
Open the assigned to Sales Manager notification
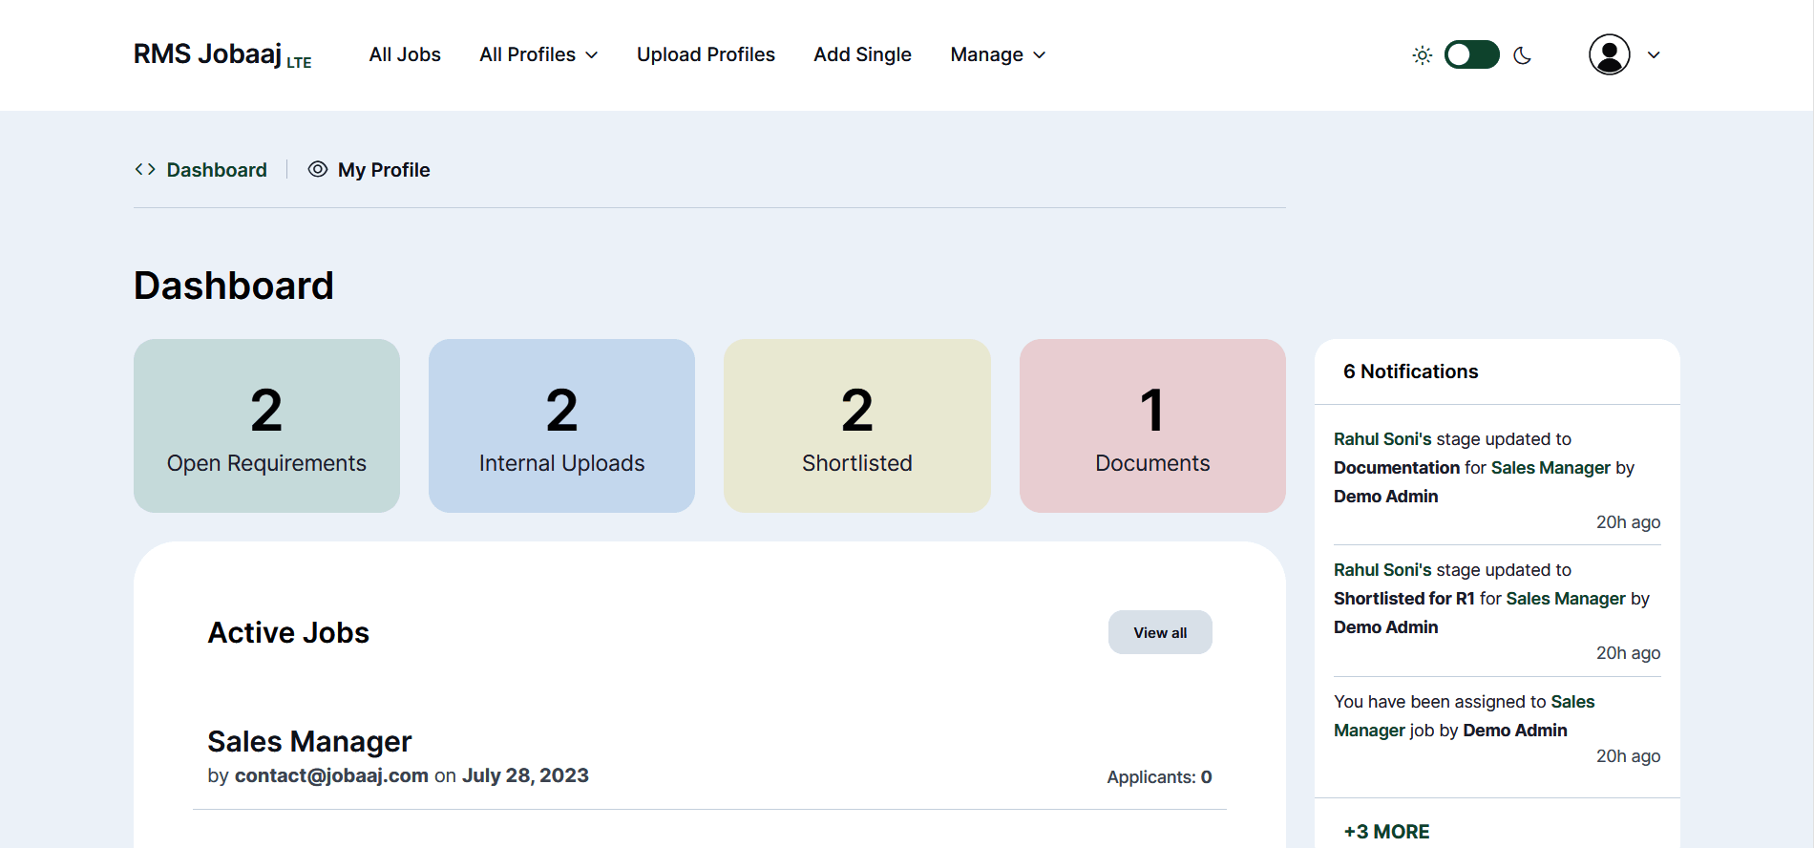click(x=1497, y=729)
